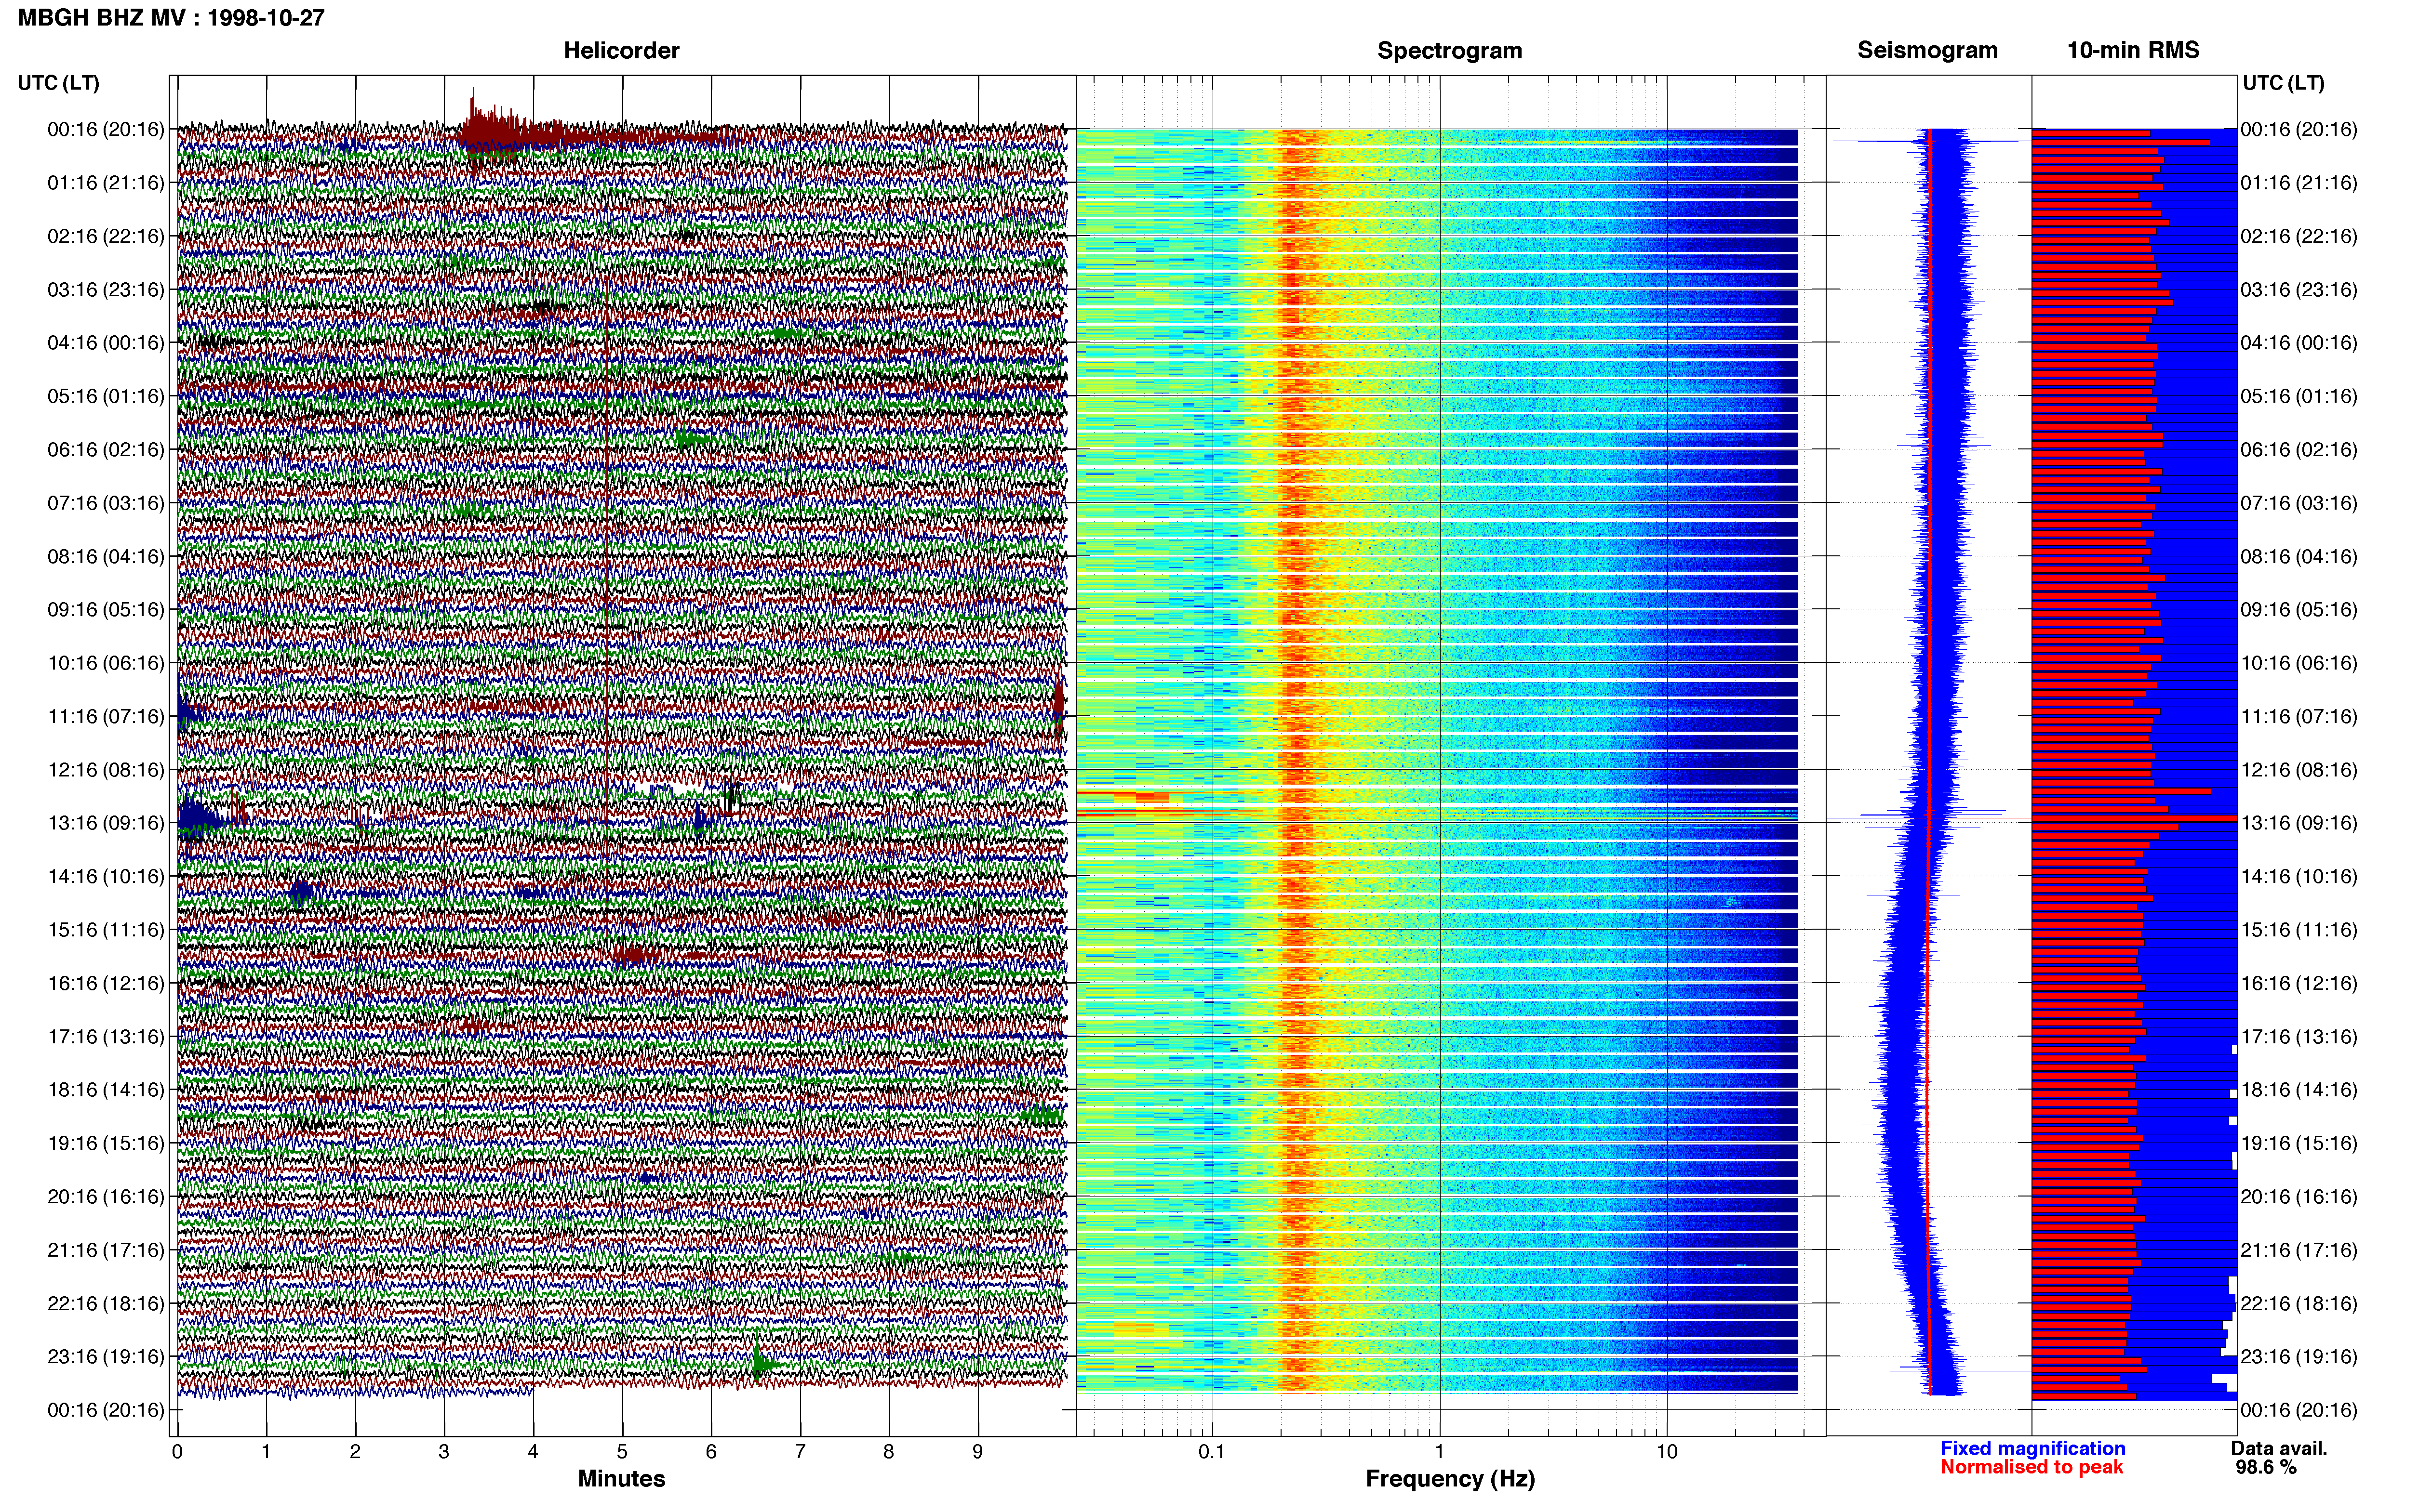Click the '10-min RMS' panel heading
This screenshot has height=1512, width=2419.
coord(2133,50)
